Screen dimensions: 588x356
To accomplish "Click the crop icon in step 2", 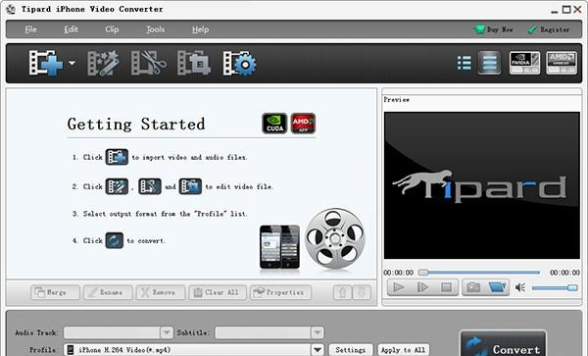I will coord(190,186).
